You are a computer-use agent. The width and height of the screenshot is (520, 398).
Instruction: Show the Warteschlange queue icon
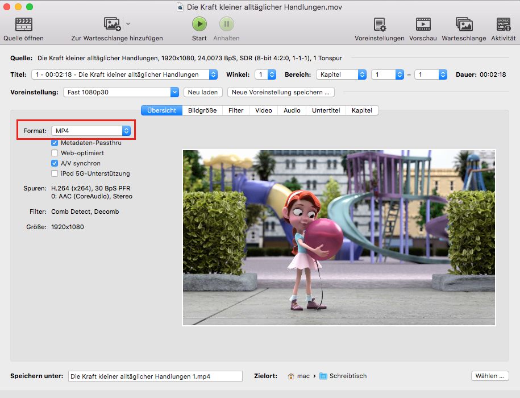464,24
